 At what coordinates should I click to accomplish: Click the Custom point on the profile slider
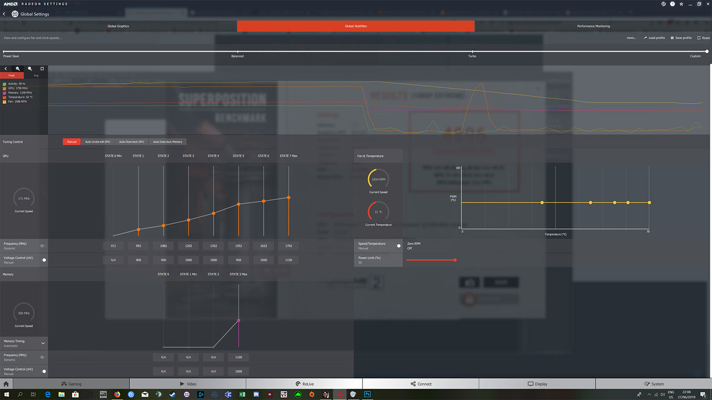click(x=707, y=51)
